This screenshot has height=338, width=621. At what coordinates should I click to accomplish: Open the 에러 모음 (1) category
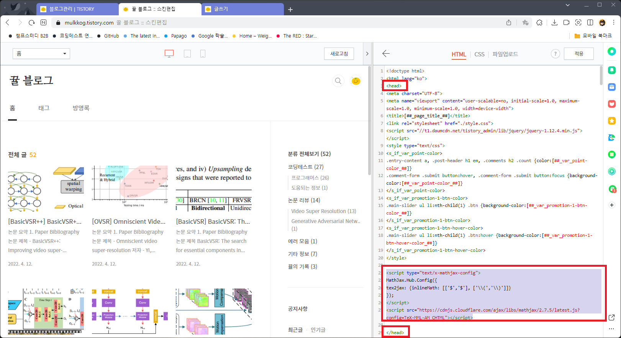303,241
